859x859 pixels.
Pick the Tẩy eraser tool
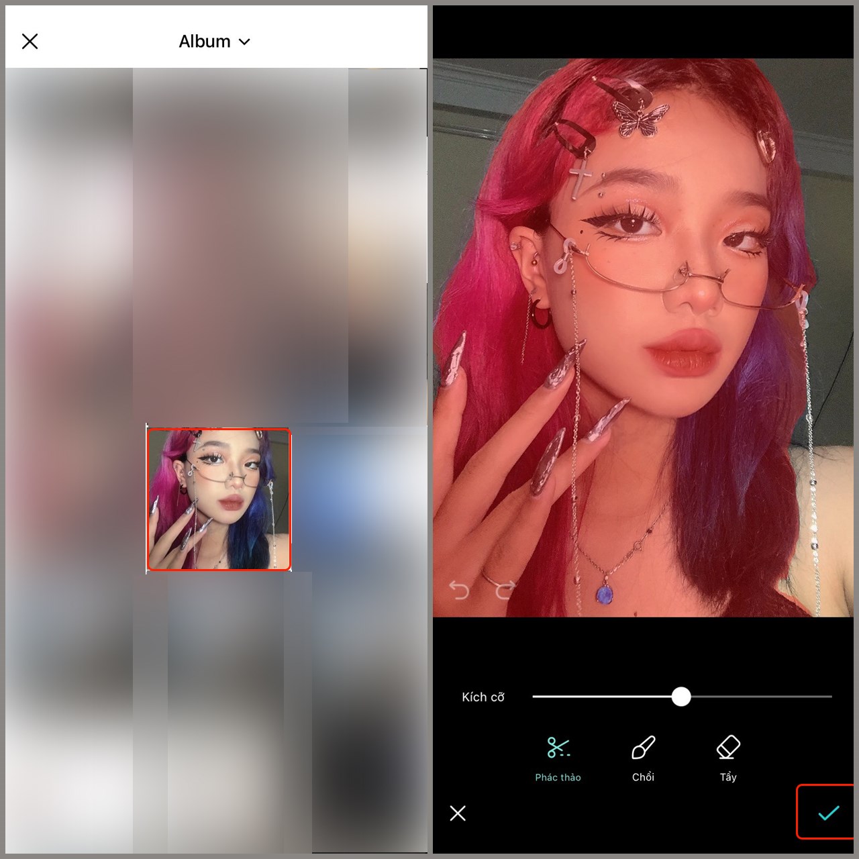(728, 759)
